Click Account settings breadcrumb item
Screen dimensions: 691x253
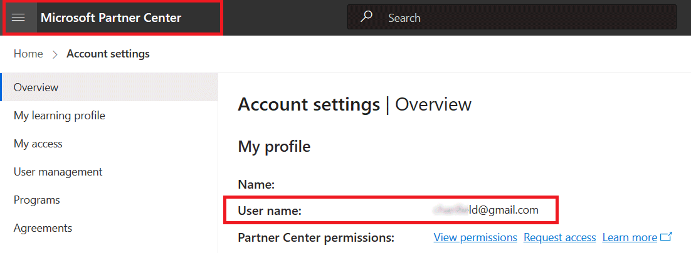point(108,54)
